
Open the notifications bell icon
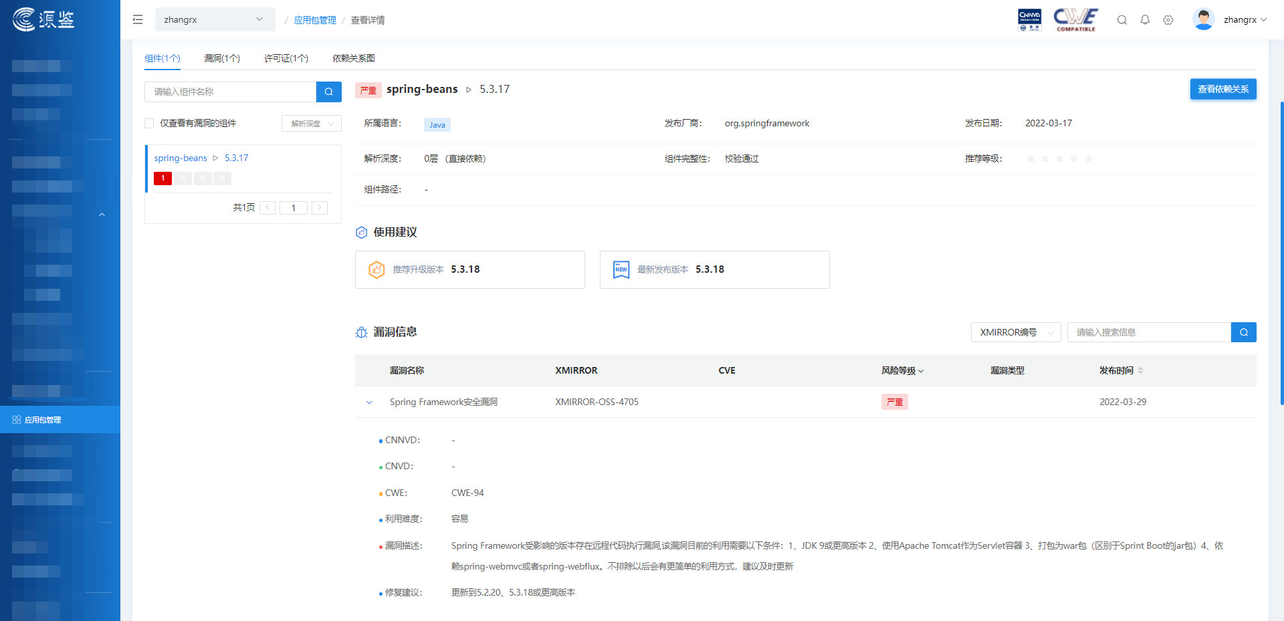pos(1145,20)
